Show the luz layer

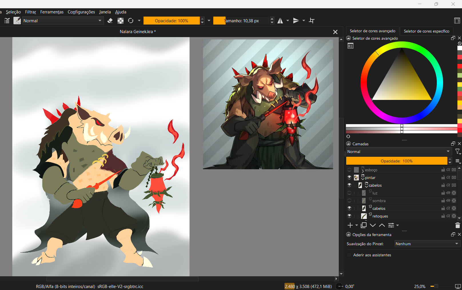click(x=349, y=193)
